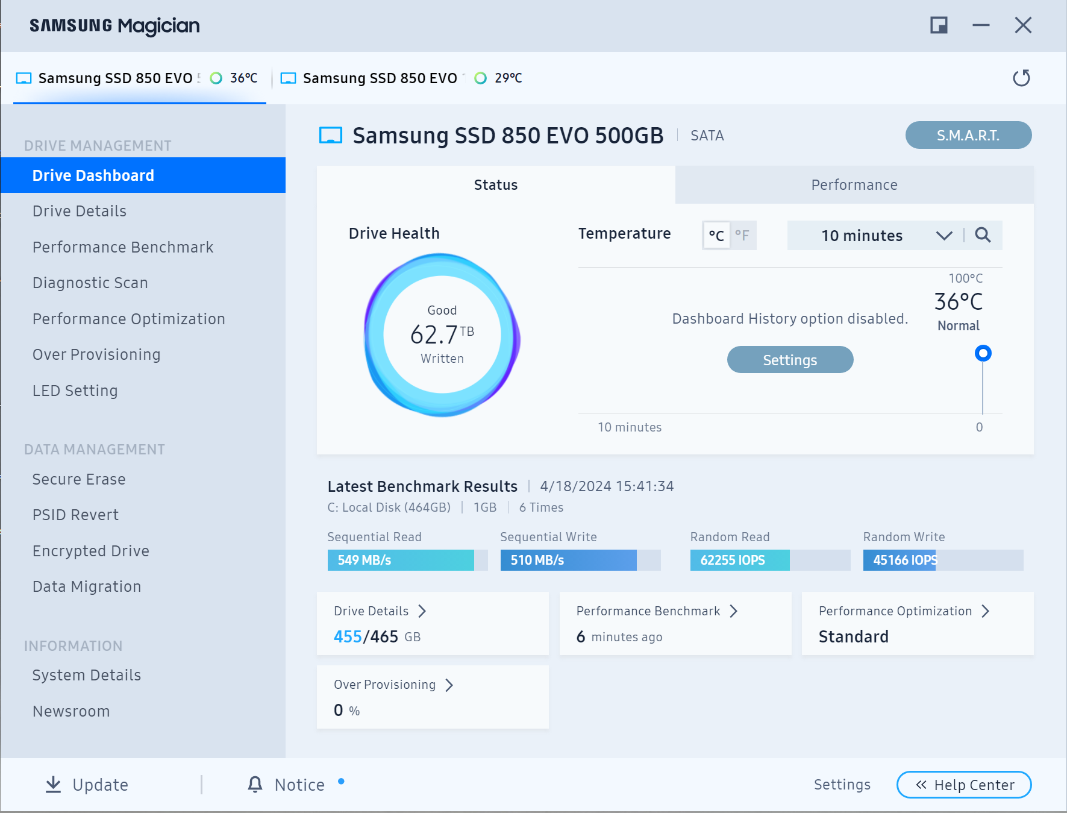Click the Normal temperature status text
Screen dimensions: 1067x813
pos(958,325)
